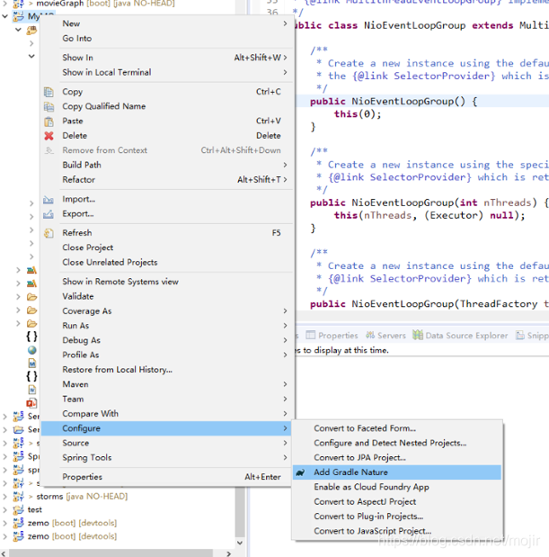Screen dimensions: 549x557
Task: Choose Convert to JPA Project
Action: pos(397,457)
